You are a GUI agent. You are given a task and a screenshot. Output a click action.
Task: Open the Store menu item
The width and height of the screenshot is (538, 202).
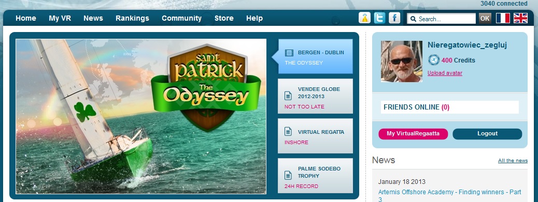click(224, 19)
